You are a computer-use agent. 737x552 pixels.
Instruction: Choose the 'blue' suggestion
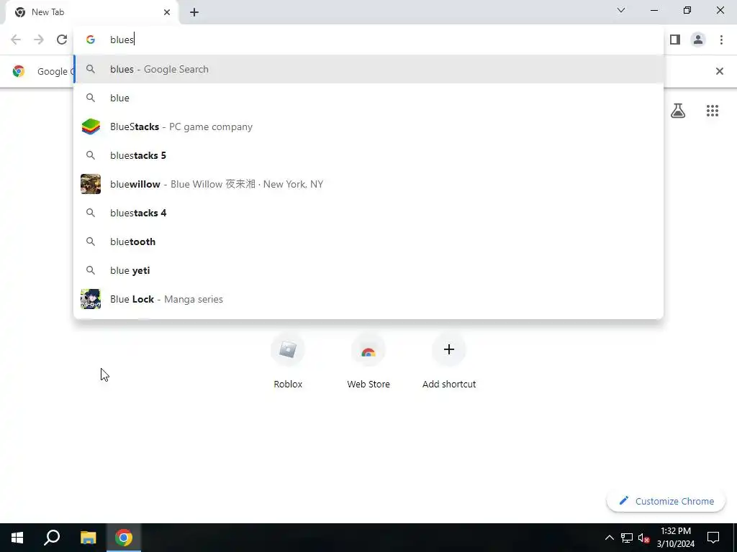(368, 98)
